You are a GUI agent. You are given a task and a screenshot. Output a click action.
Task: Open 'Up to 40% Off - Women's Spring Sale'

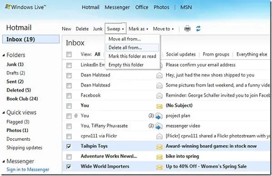[206, 166]
